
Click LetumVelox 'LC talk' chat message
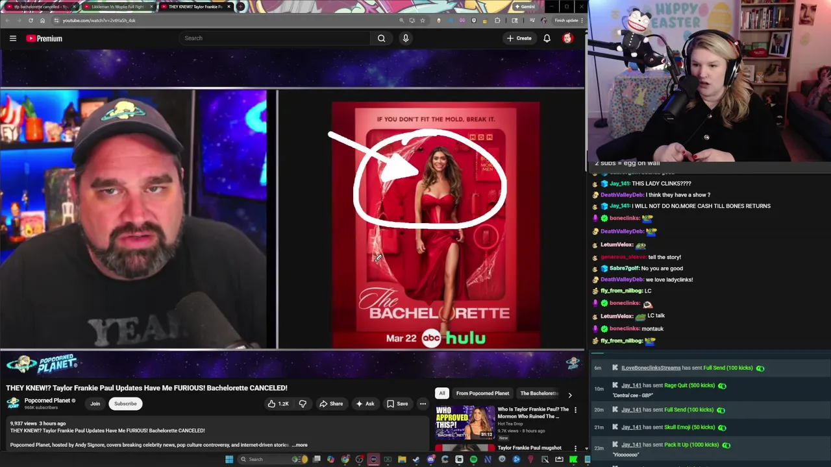[656, 316]
